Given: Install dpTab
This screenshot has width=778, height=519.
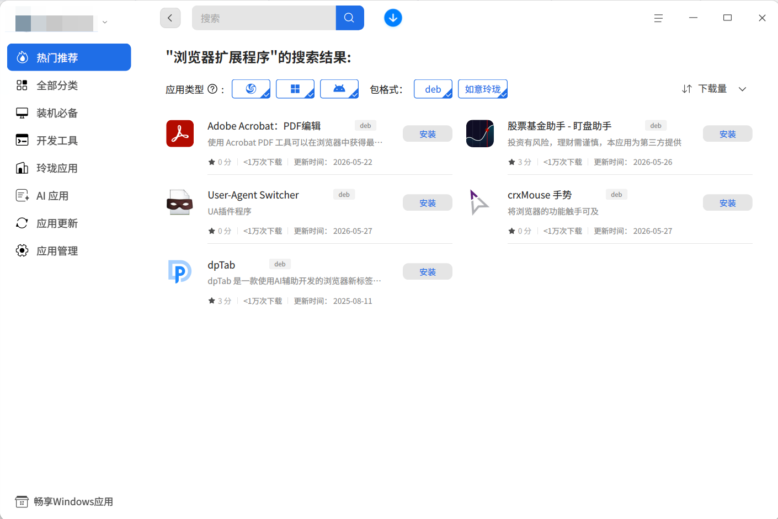Looking at the screenshot, I should click(428, 271).
